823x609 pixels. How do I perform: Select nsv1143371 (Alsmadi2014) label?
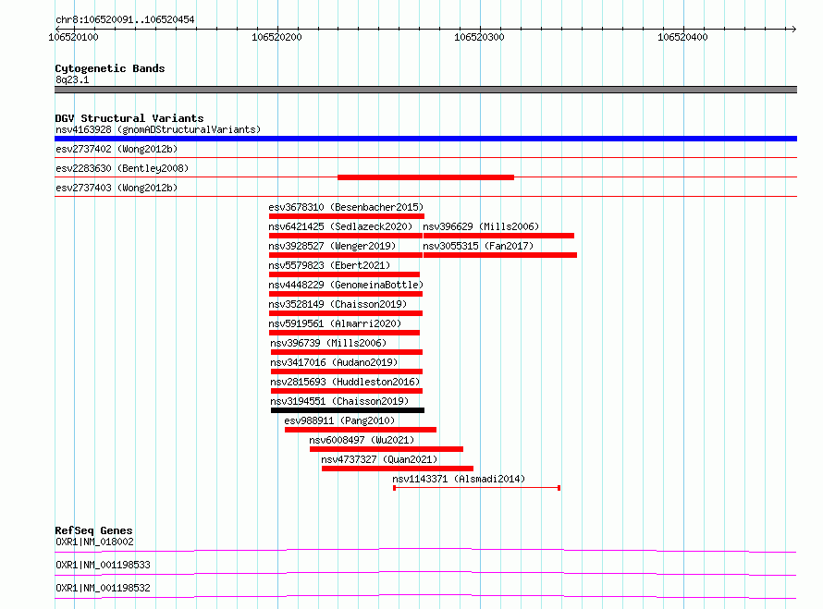click(459, 479)
